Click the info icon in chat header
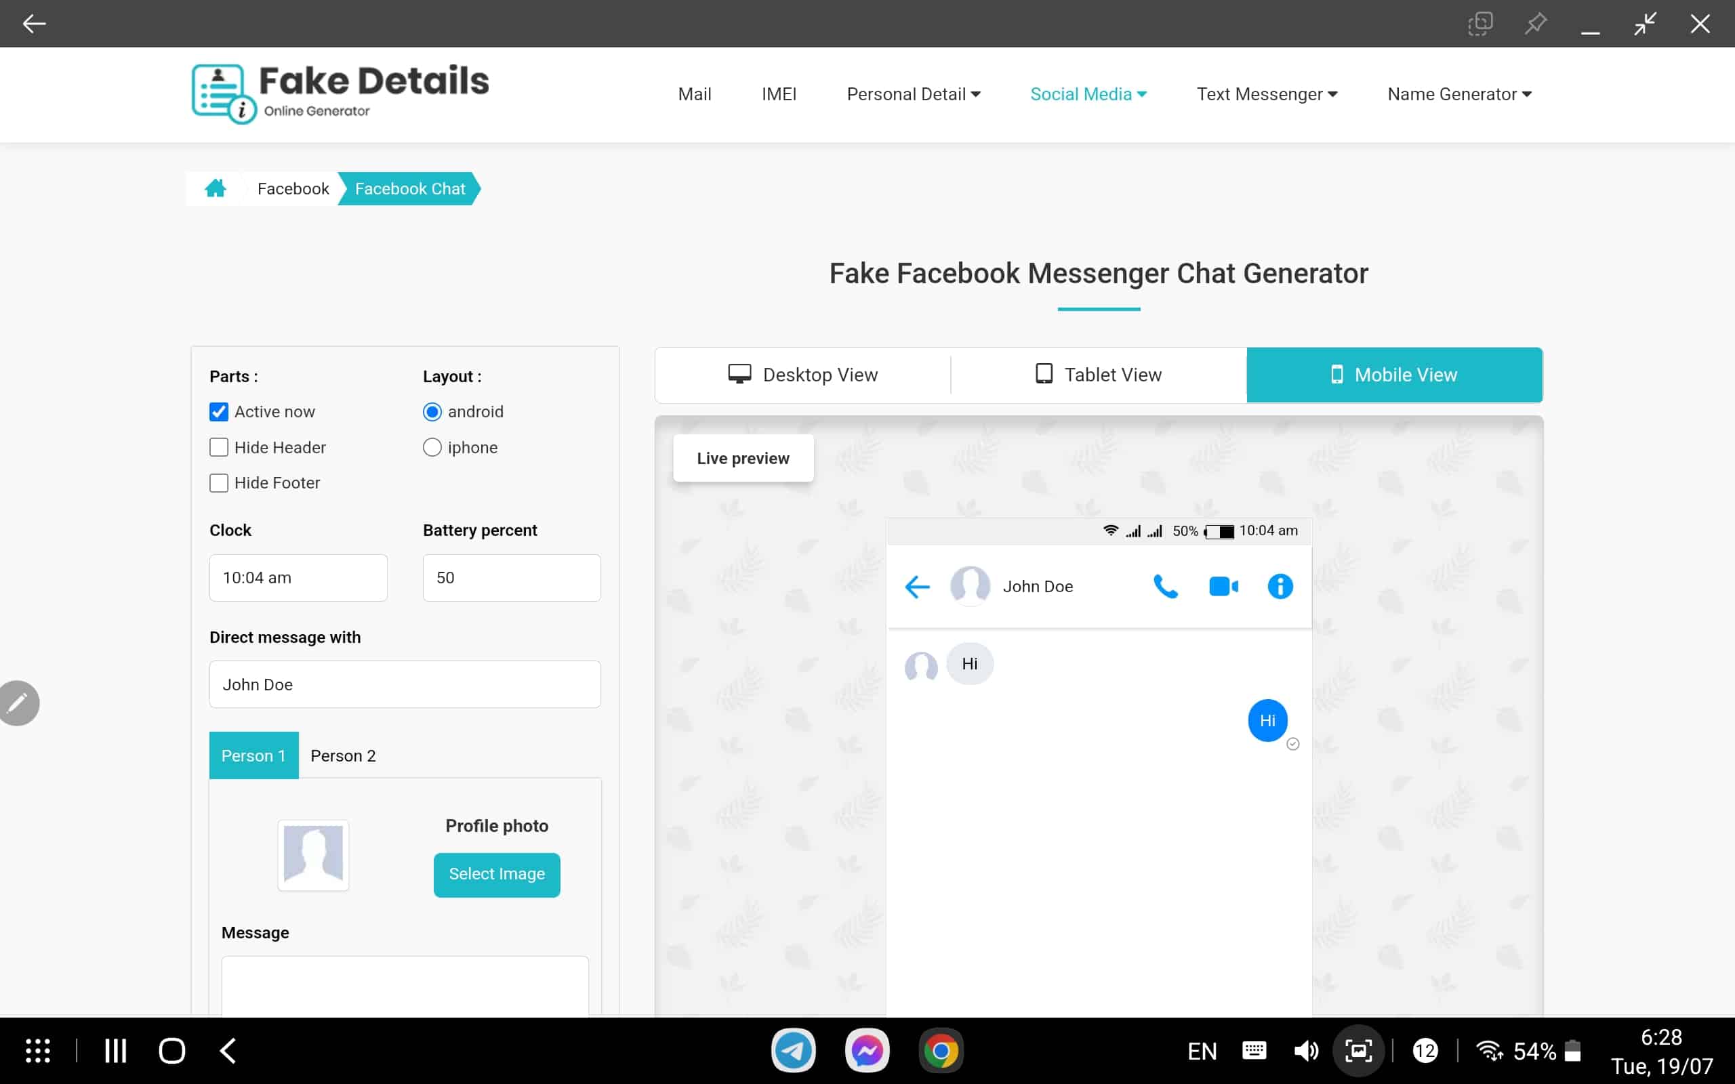Image resolution: width=1735 pixels, height=1084 pixels. pyautogui.click(x=1280, y=586)
